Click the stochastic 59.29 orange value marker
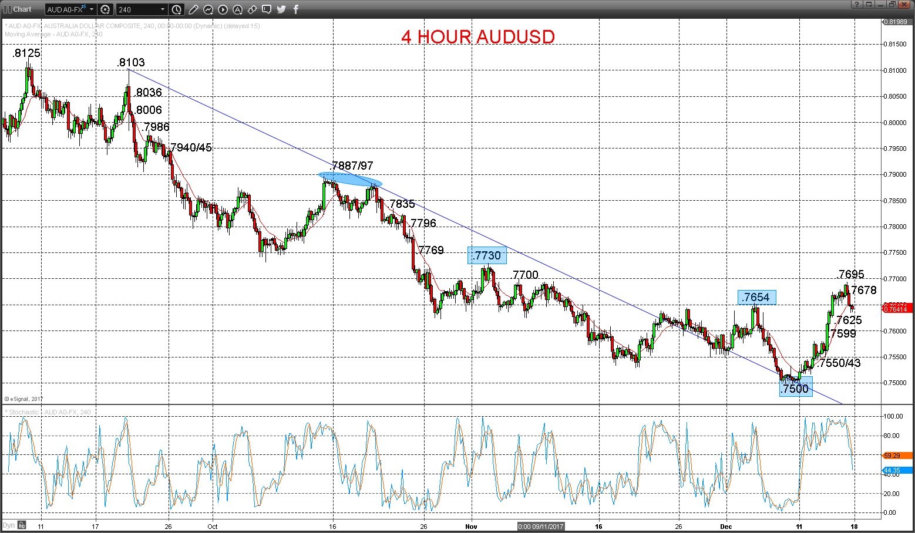Image resolution: width=915 pixels, height=533 pixels. point(897,456)
